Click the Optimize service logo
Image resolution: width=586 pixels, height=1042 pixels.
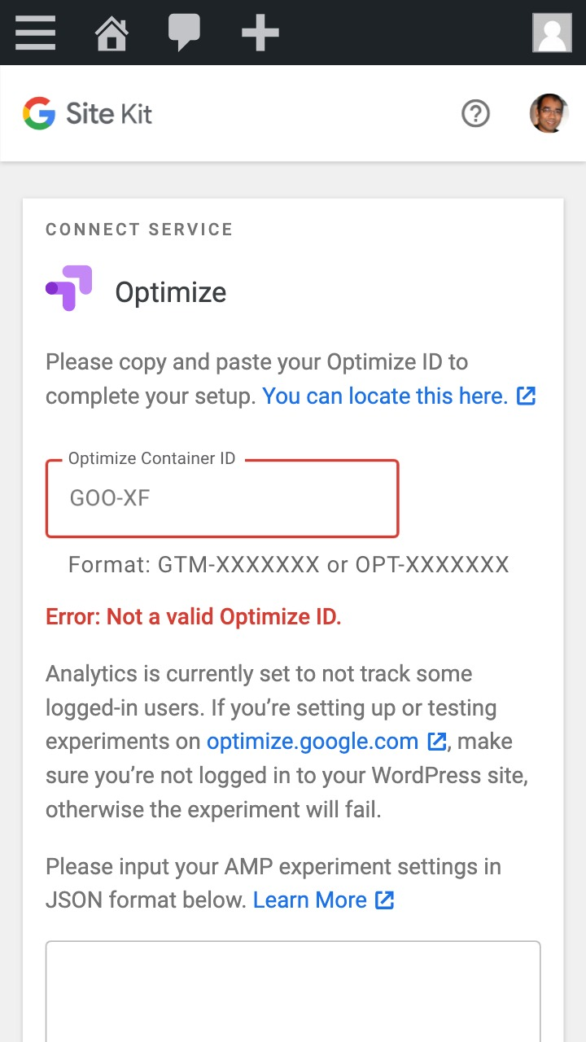point(68,289)
